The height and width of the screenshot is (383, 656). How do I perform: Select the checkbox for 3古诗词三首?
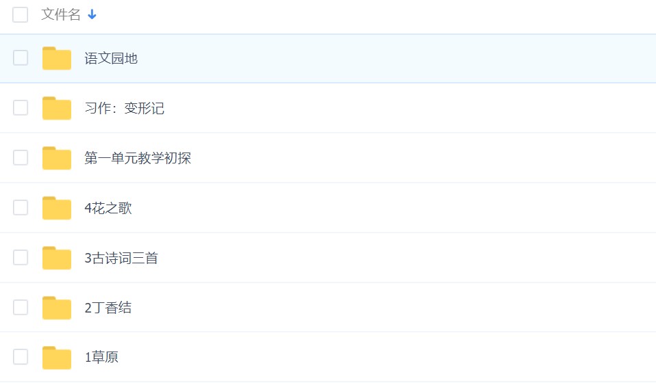21,257
